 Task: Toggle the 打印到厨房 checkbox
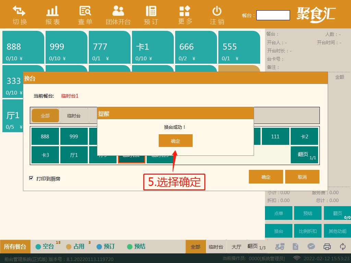click(x=31, y=178)
